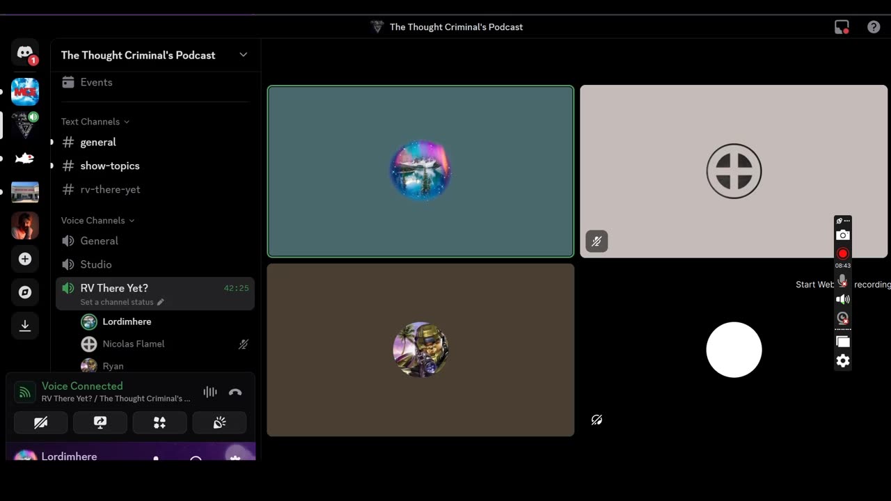Open the building photo server icon
The image size is (891, 501).
pos(25,192)
